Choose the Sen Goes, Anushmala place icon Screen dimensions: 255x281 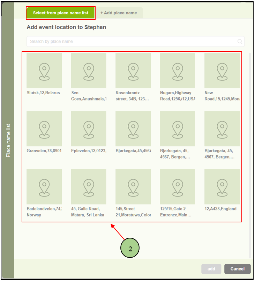(x=89, y=71)
